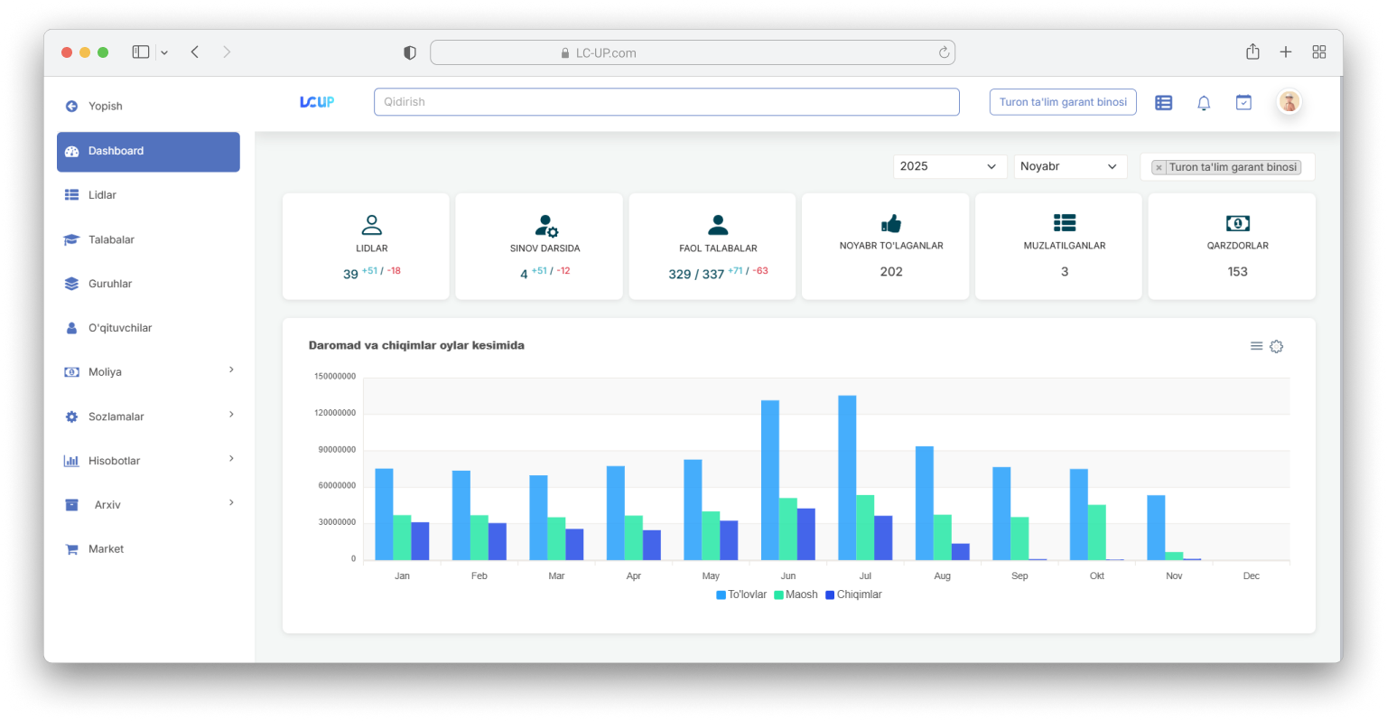Screen dimensions: 1387x721
Task: Open the Noyabr month dropdown
Action: (x=1069, y=166)
